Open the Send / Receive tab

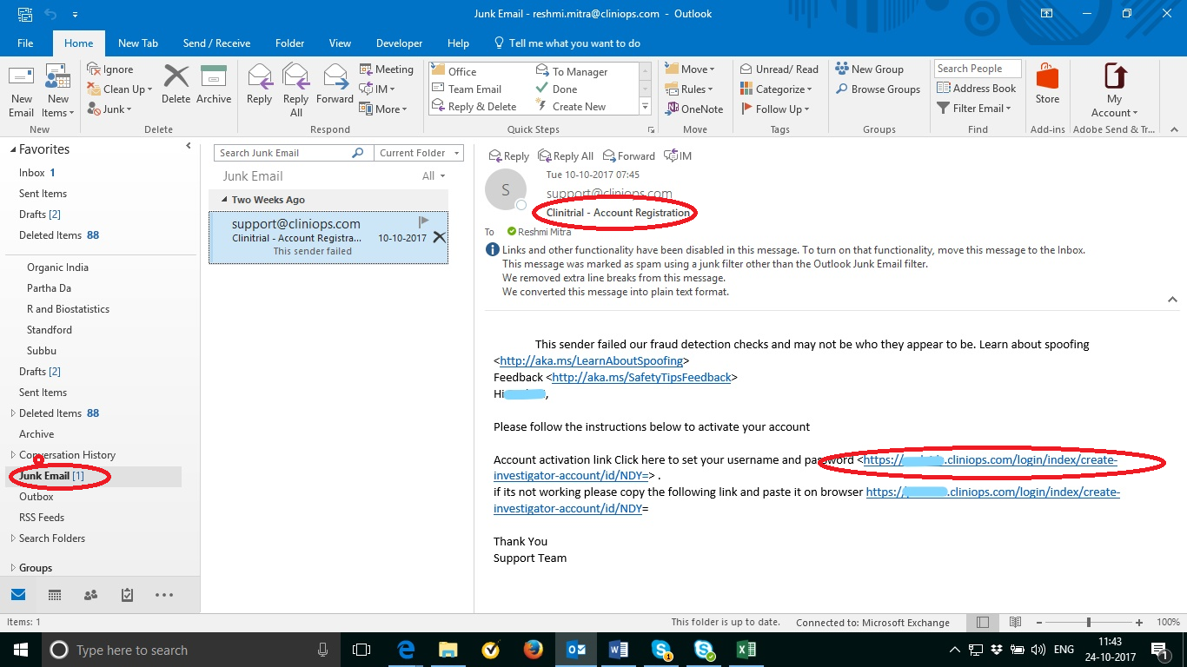(216, 43)
